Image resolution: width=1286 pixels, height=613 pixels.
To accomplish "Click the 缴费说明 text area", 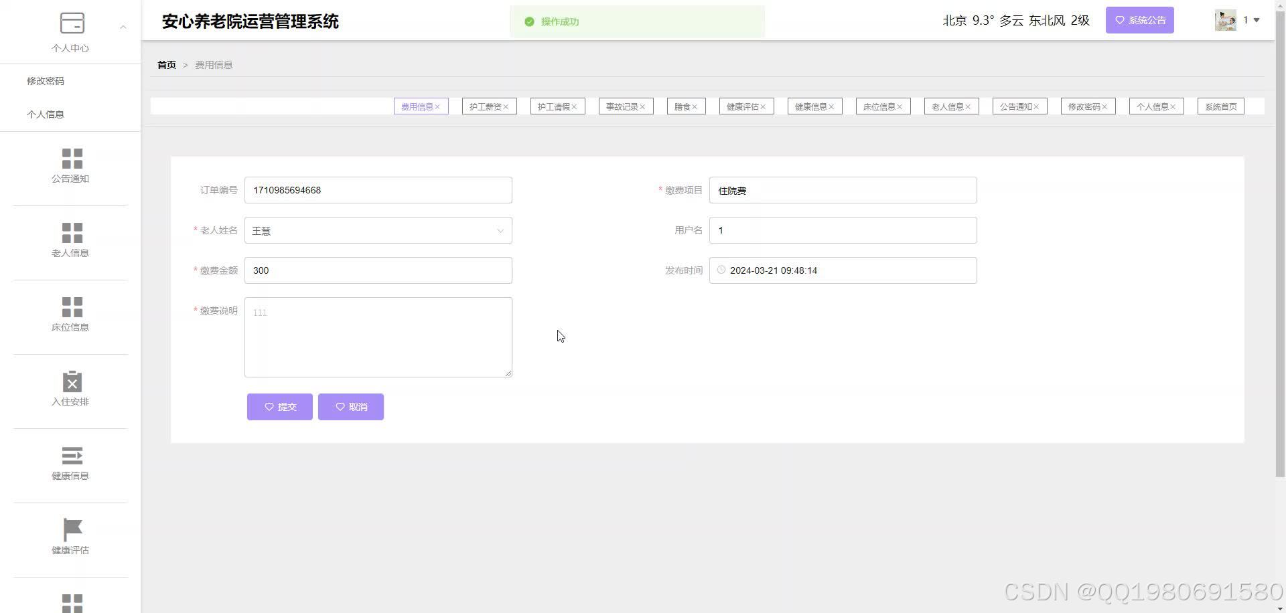I will (x=378, y=337).
